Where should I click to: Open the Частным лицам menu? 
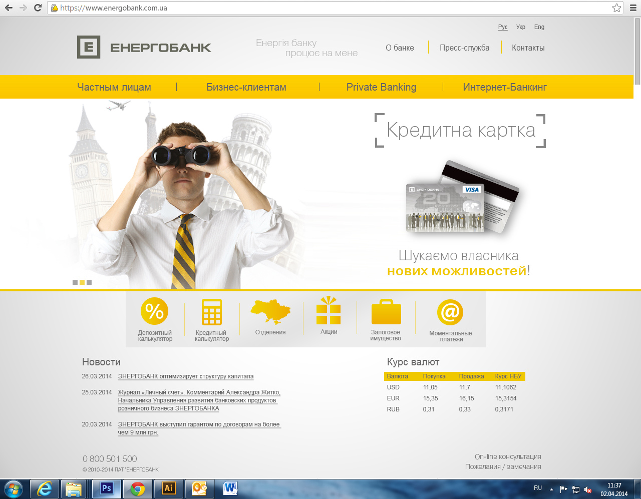114,87
